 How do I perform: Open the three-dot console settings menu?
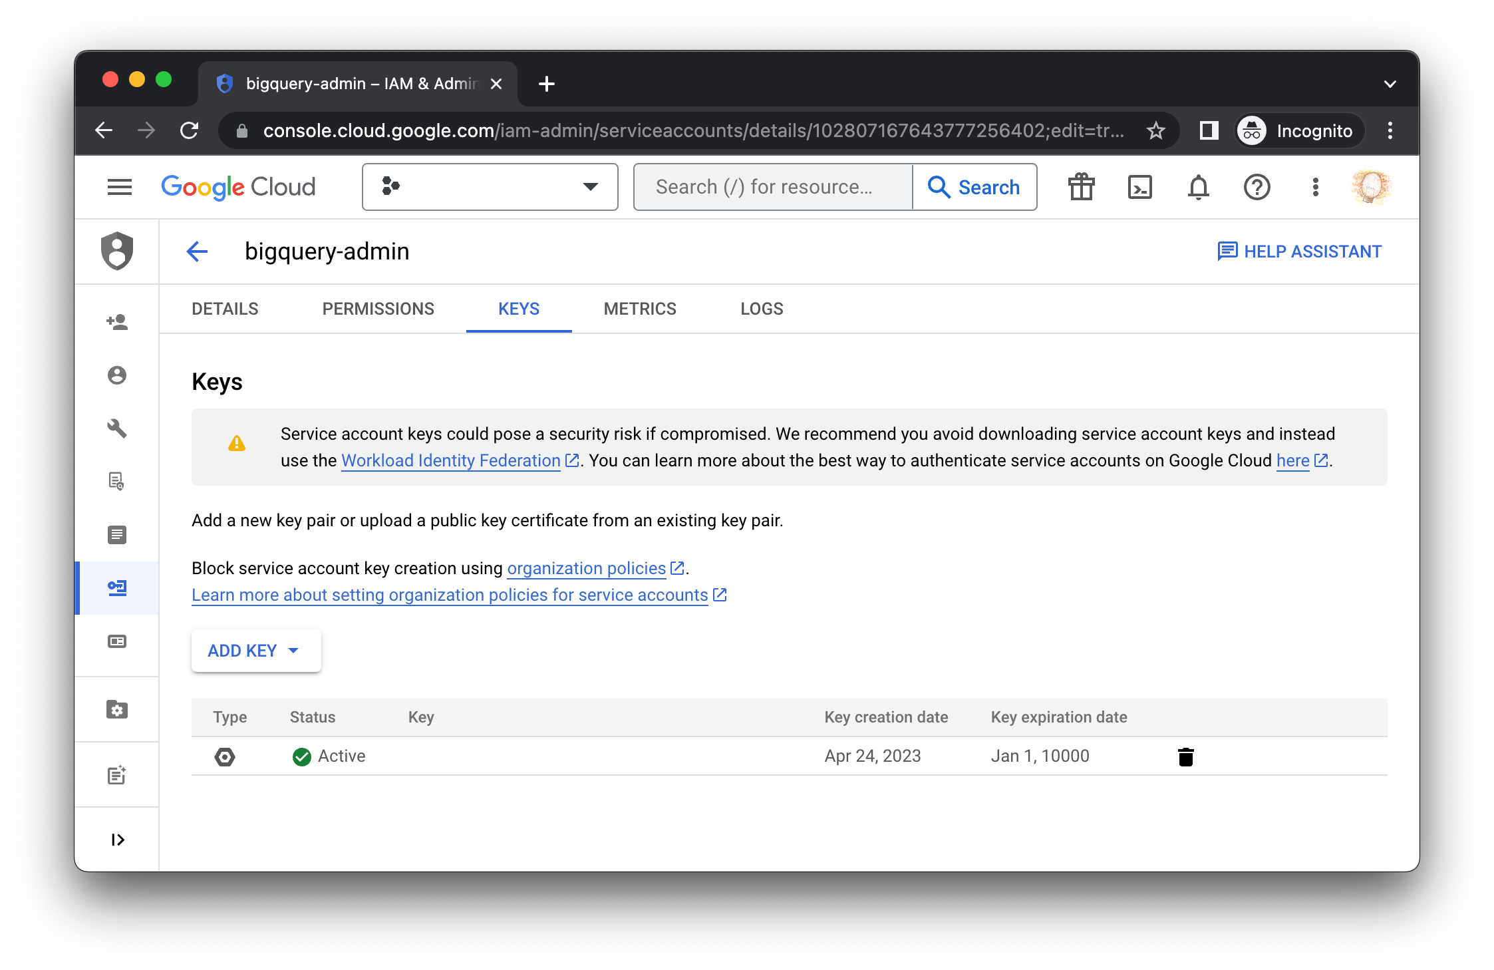1315,187
